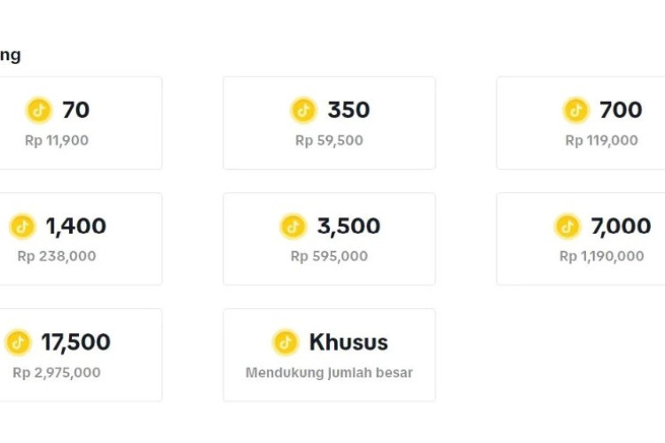665x443 pixels.
Task: Select the 17,500 coins amount text
Action: pyautogui.click(x=75, y=342)
